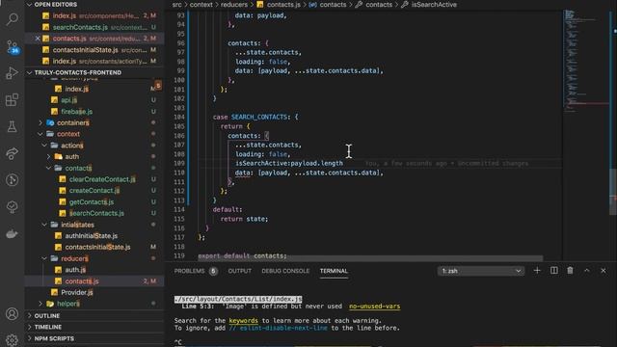The height and width of the screenshot is (347, 617).
Task: Open Run and Debug view
Action: [x=13, y=73]
